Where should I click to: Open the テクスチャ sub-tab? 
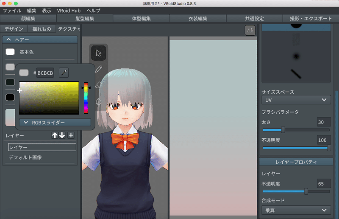coord(69,29)
